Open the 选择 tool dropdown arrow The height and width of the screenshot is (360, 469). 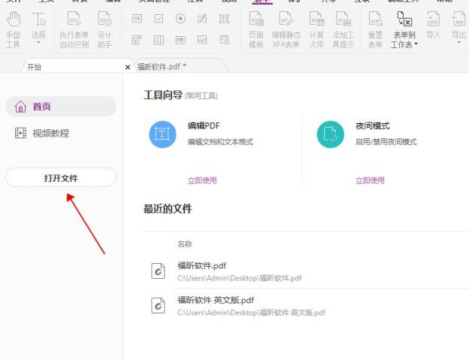point(38,43)
